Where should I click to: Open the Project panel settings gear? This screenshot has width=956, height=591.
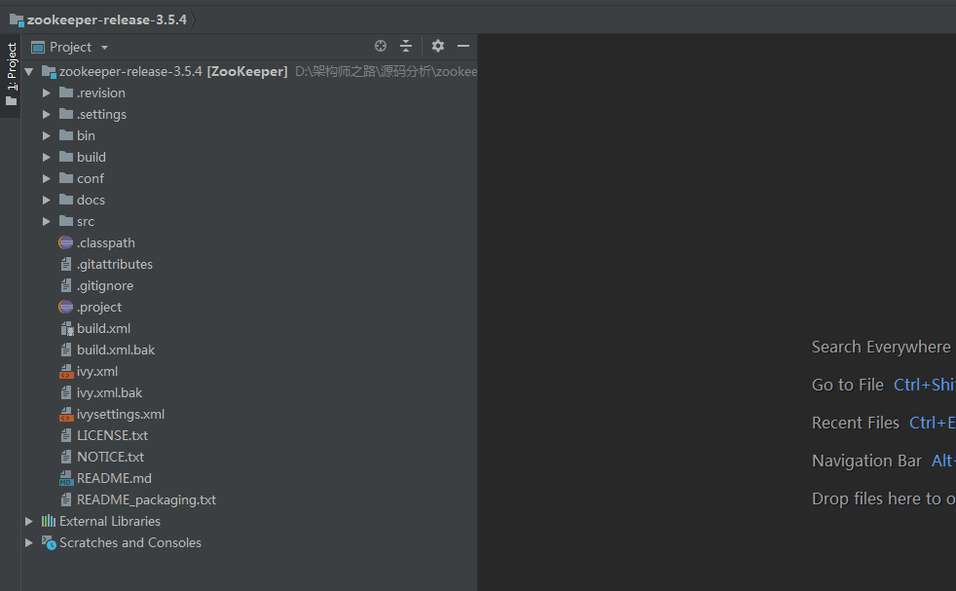coord(438,46)
